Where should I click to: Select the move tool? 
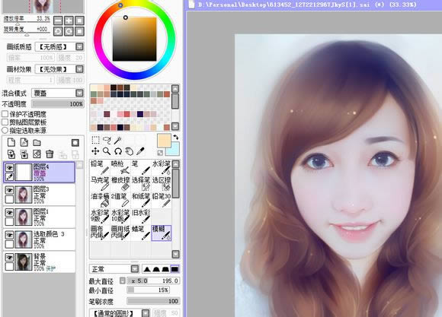point(95,151)
